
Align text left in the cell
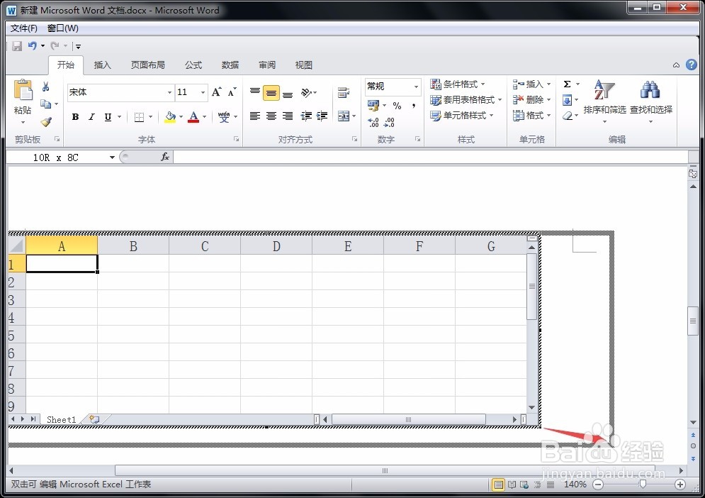[255, 116]
